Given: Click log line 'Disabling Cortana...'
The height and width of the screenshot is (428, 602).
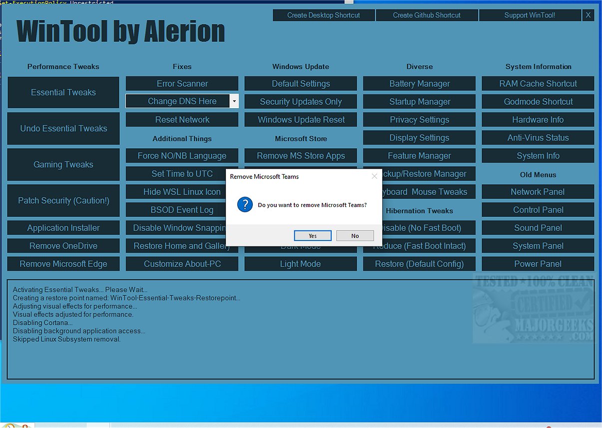Looking at the screenshot, I should coord(42,323).
